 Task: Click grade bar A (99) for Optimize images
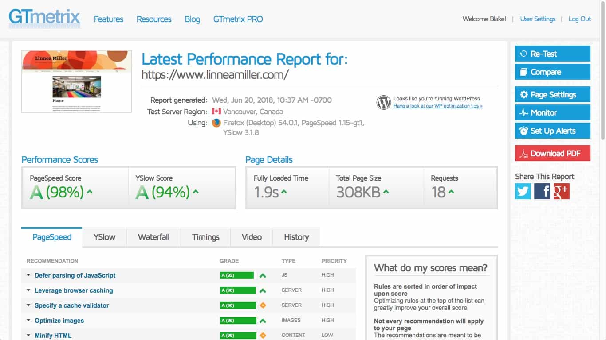[238, 321]
